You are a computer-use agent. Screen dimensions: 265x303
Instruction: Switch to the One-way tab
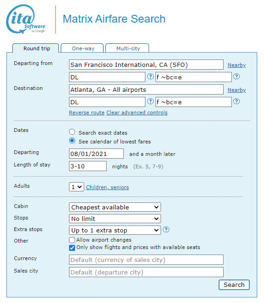coord(82,48)
